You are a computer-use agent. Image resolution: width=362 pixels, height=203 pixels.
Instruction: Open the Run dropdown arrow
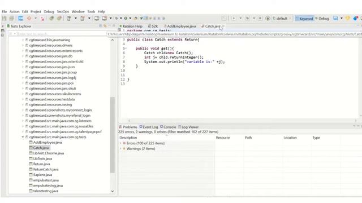130,19
